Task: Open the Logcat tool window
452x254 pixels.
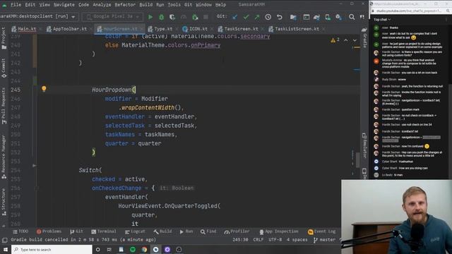Action: pos(135,231)
